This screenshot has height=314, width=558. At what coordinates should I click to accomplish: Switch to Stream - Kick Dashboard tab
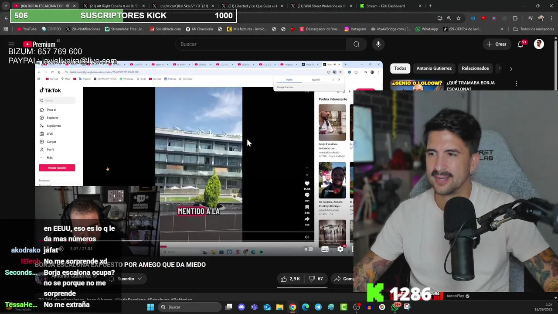point(390,6)
